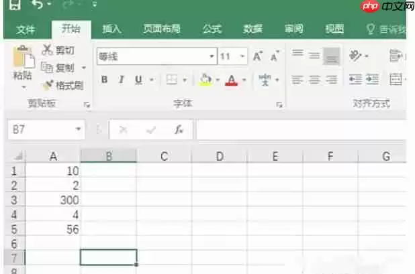Switch to the 开始 (Home) tab
The image size is (415, 274).
pos(71,29)
